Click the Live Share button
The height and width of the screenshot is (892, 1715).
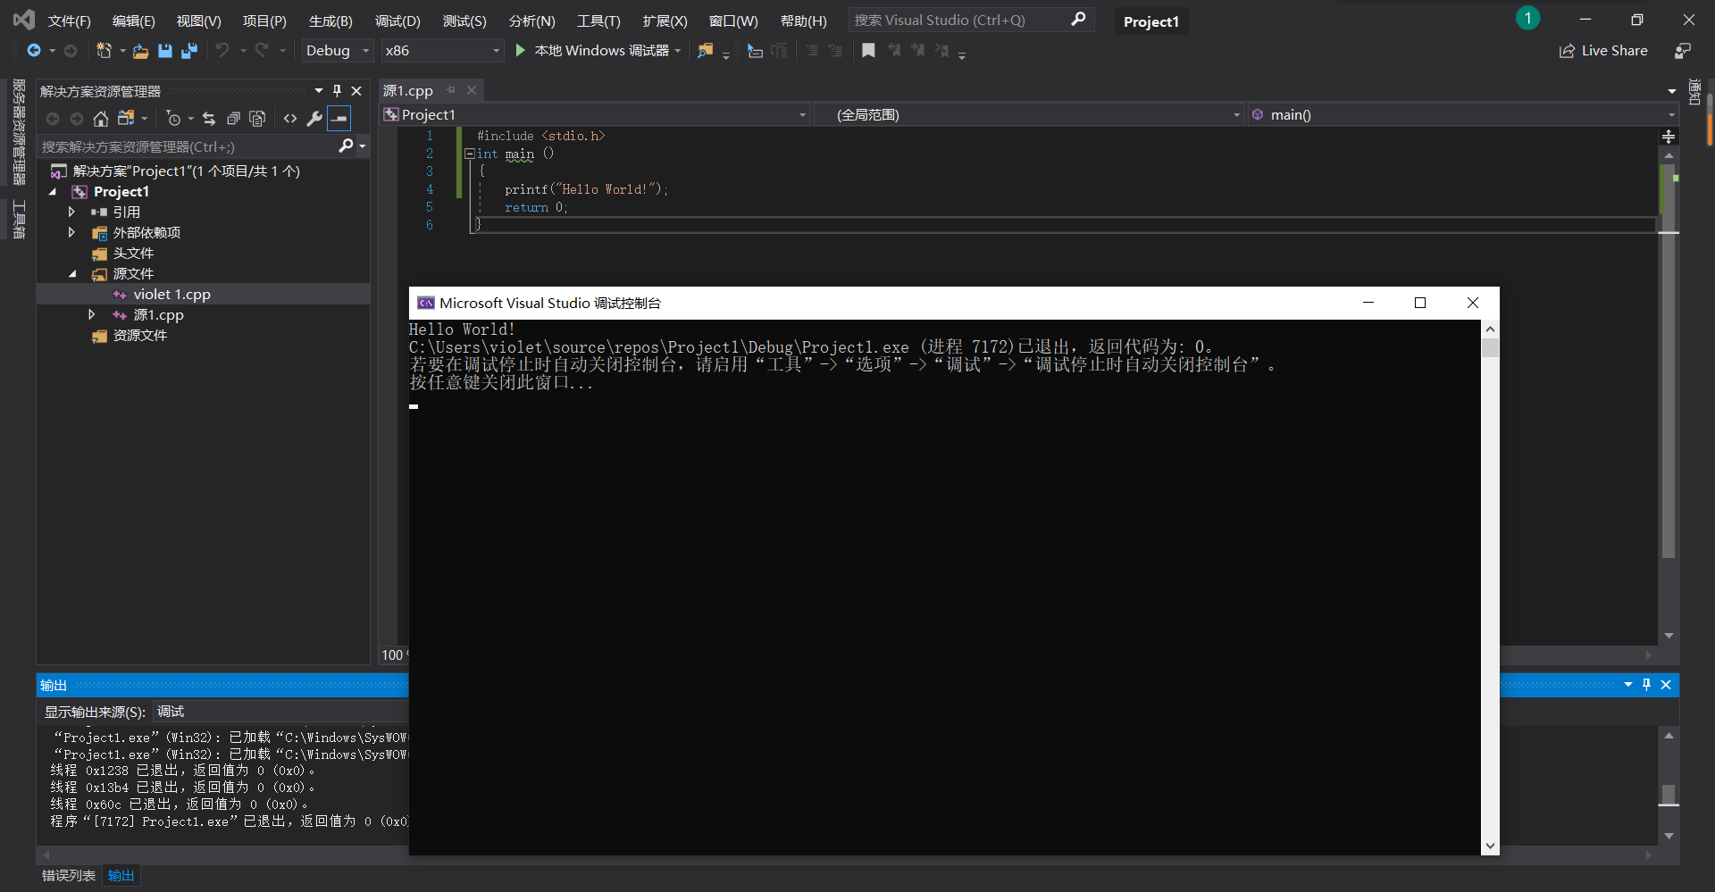(1604, 51)
